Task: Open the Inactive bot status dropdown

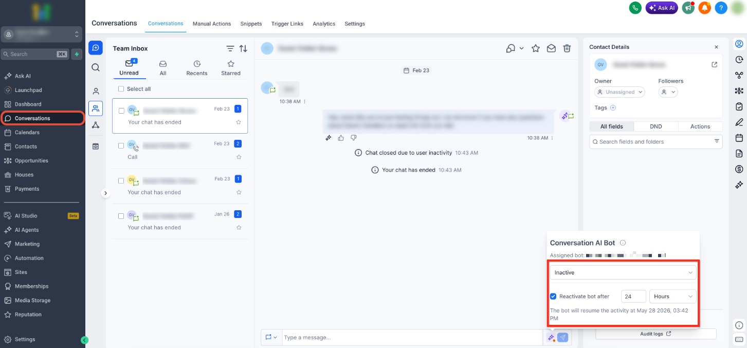Action: pos(623,272)
